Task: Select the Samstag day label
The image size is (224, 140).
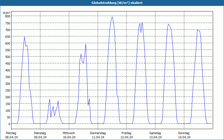Action: click(155, 133)
